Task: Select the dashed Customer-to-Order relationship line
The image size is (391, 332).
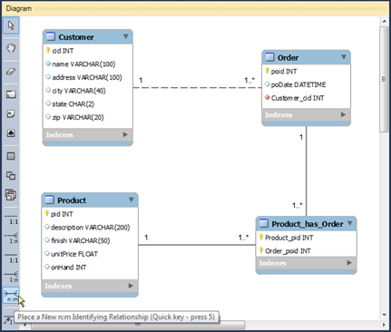Action: [x=197, y=88]
